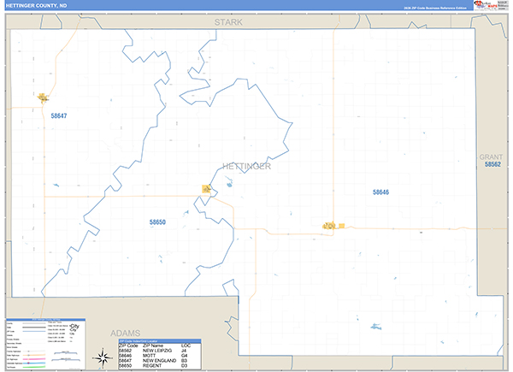The width and height of the screenshot is (513, 372).
Task: Click the compass rose icon
Action: click(103, 358)
